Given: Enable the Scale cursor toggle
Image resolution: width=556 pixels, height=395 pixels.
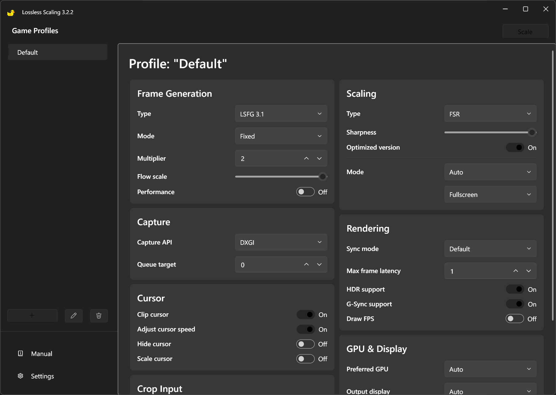Looking at the screenshot, I should coord(305,359).
